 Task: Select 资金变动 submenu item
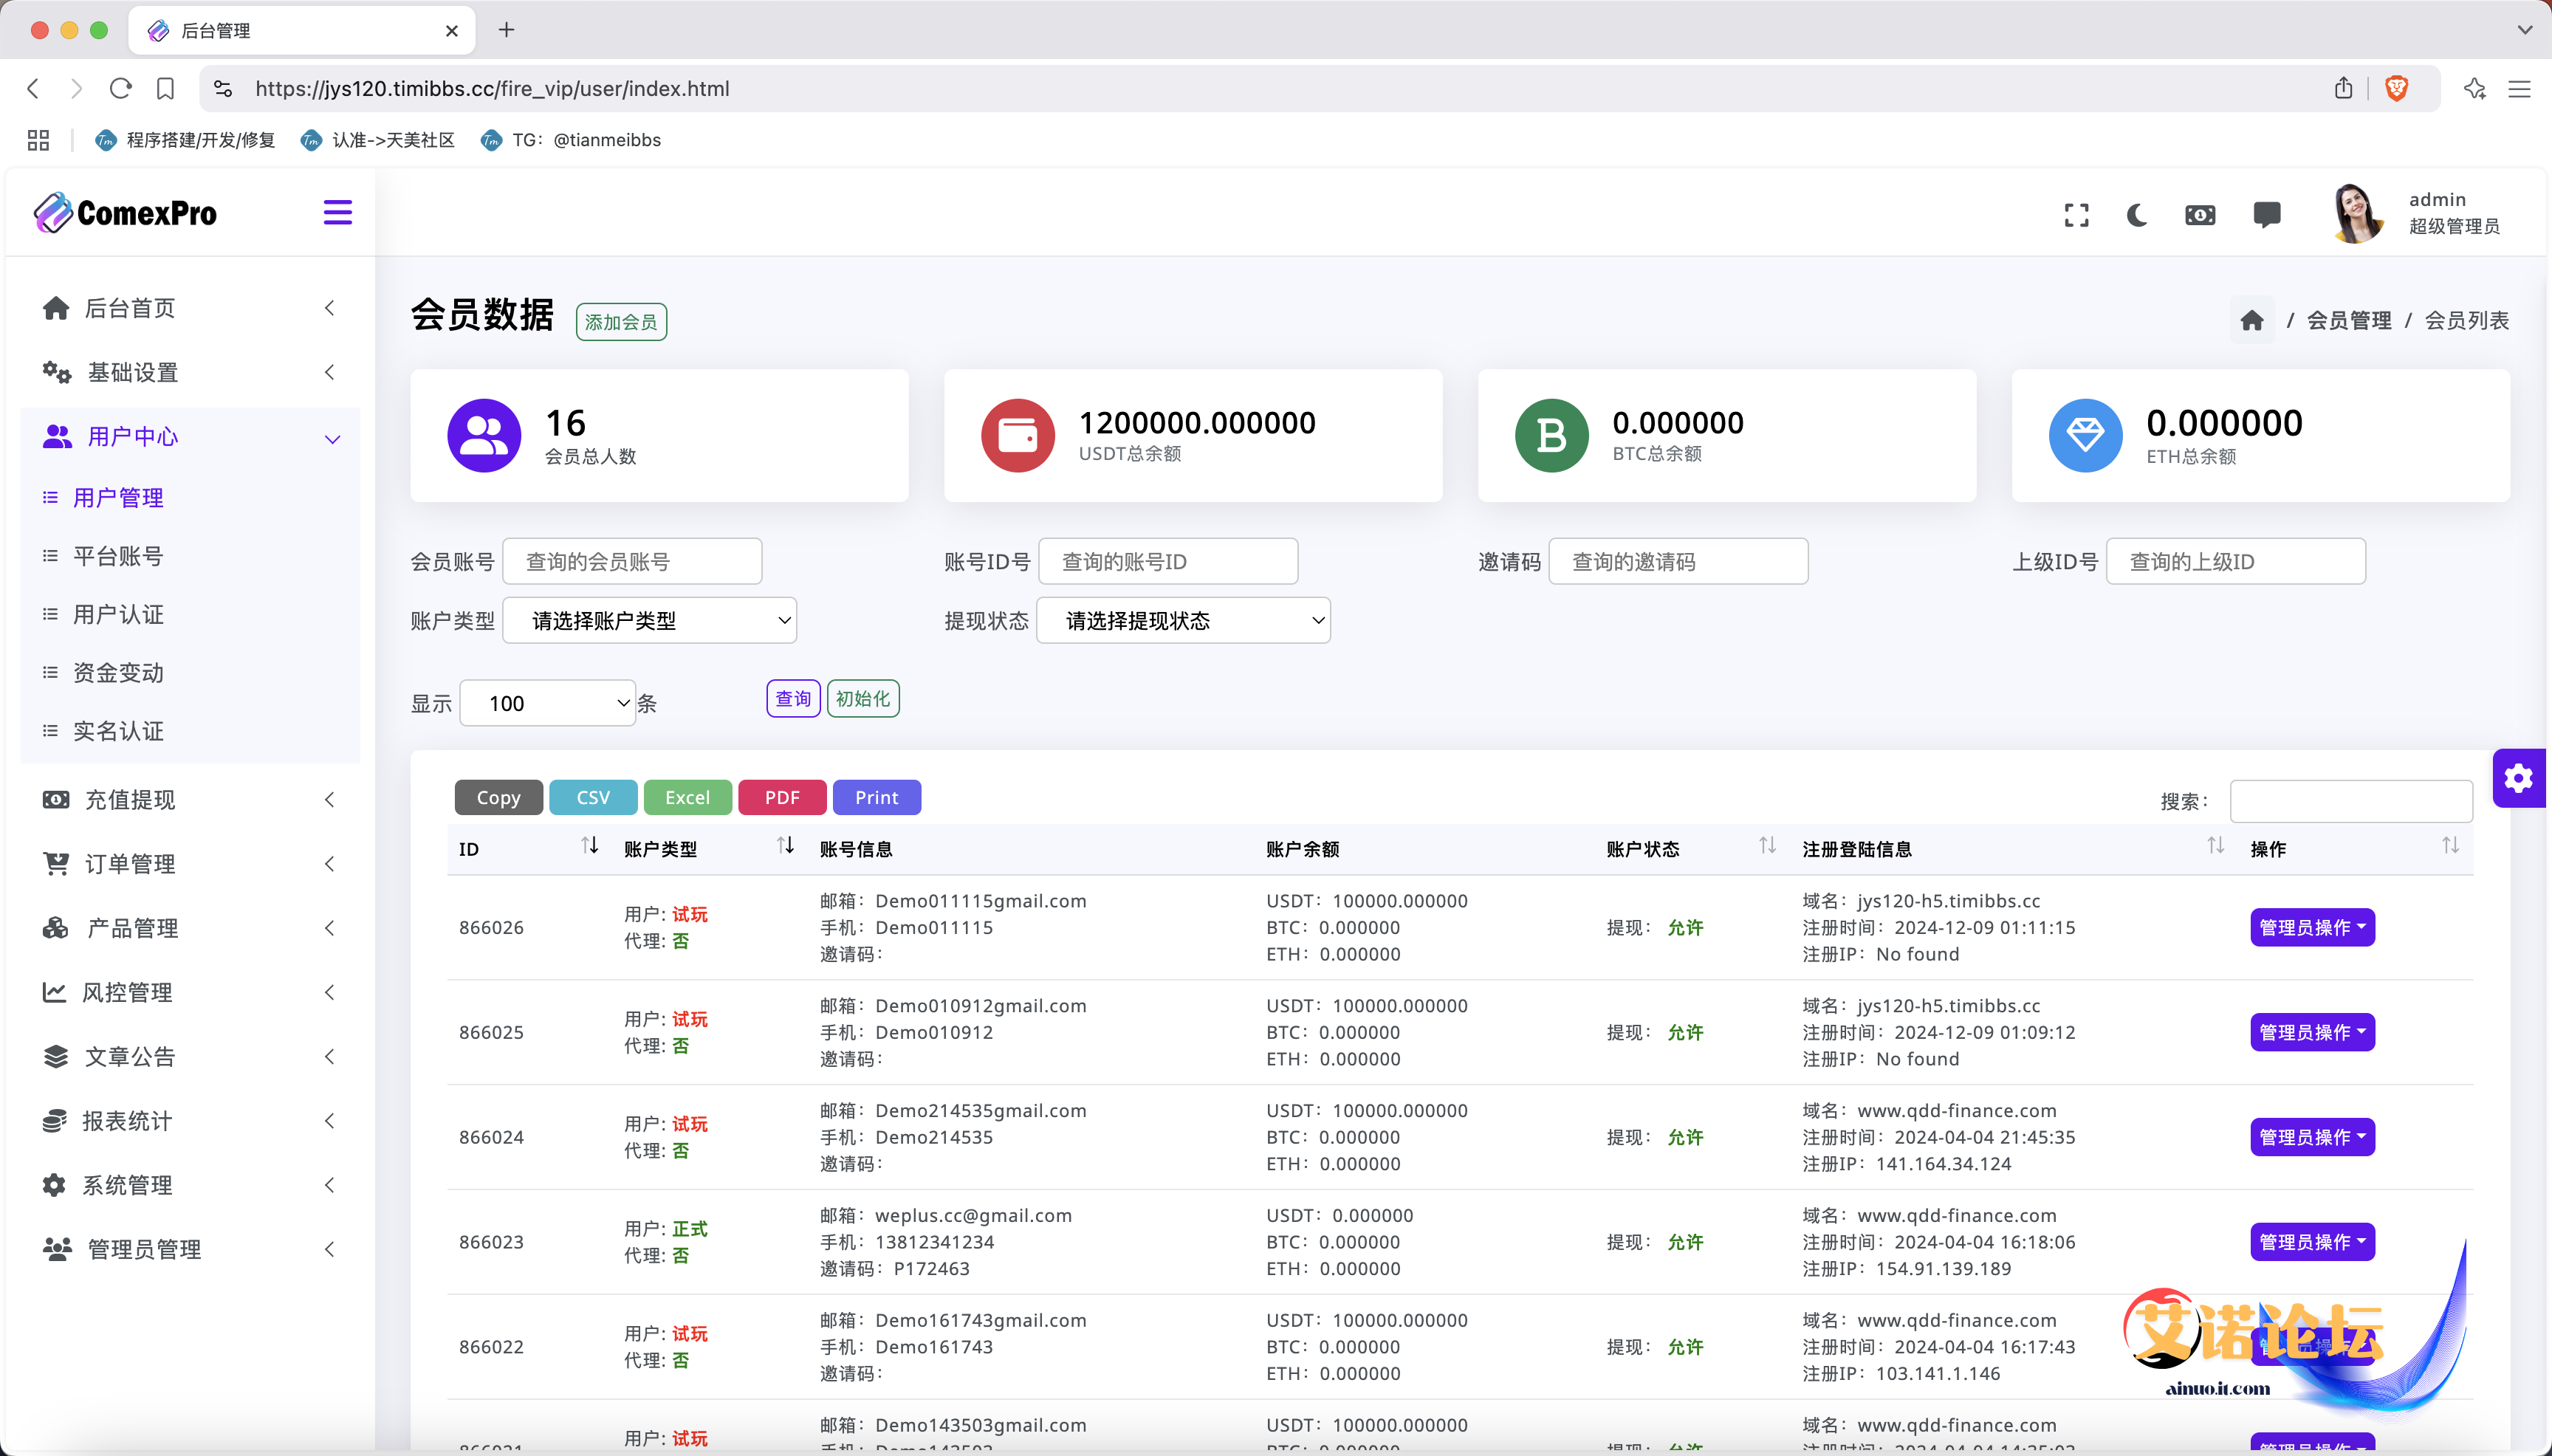[118, 673]
